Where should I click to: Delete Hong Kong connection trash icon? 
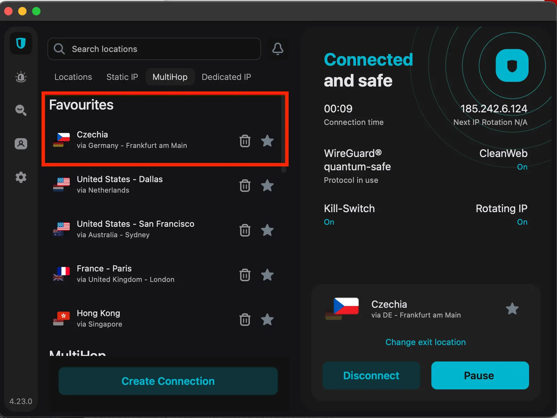tap(245, 320)
